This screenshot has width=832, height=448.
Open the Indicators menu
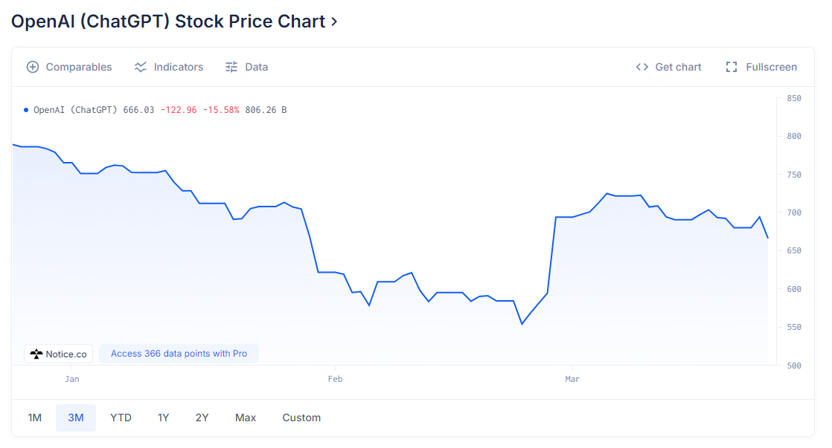click(169, 68)
